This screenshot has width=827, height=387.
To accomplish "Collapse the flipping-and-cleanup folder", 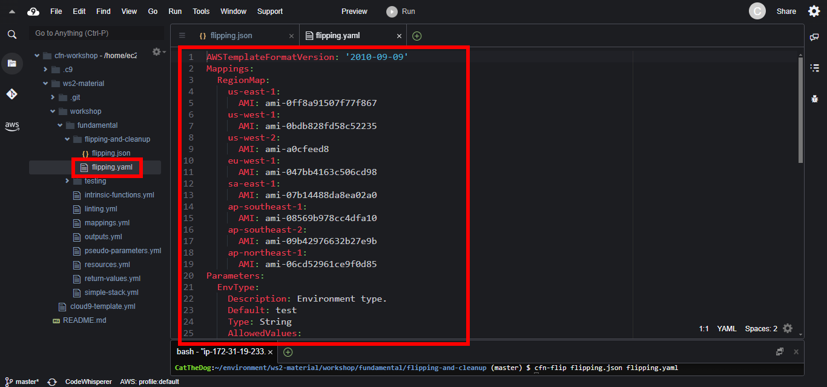I will click(67, 139).
